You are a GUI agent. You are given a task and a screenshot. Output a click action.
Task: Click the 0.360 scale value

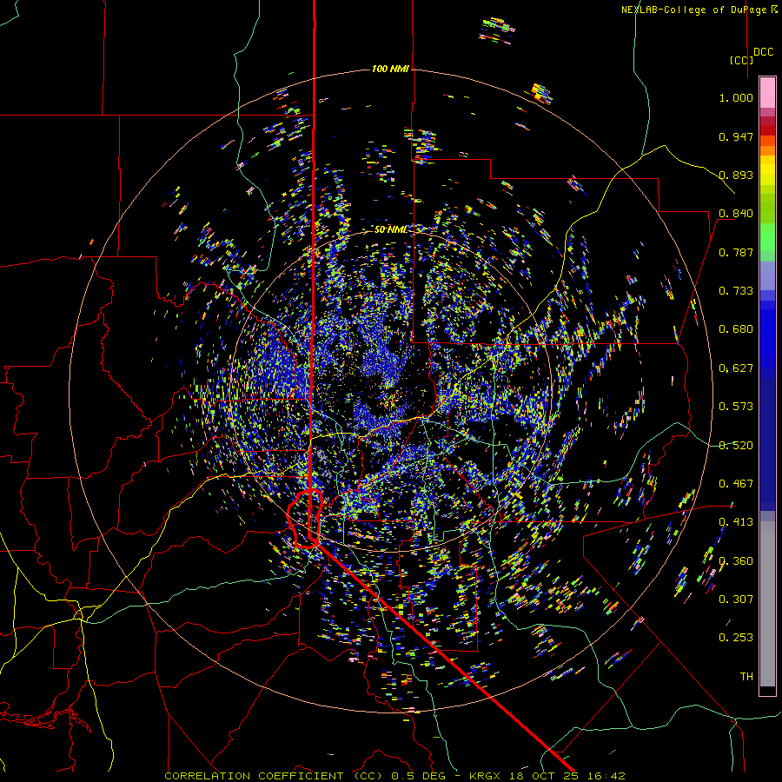(736, 561)
